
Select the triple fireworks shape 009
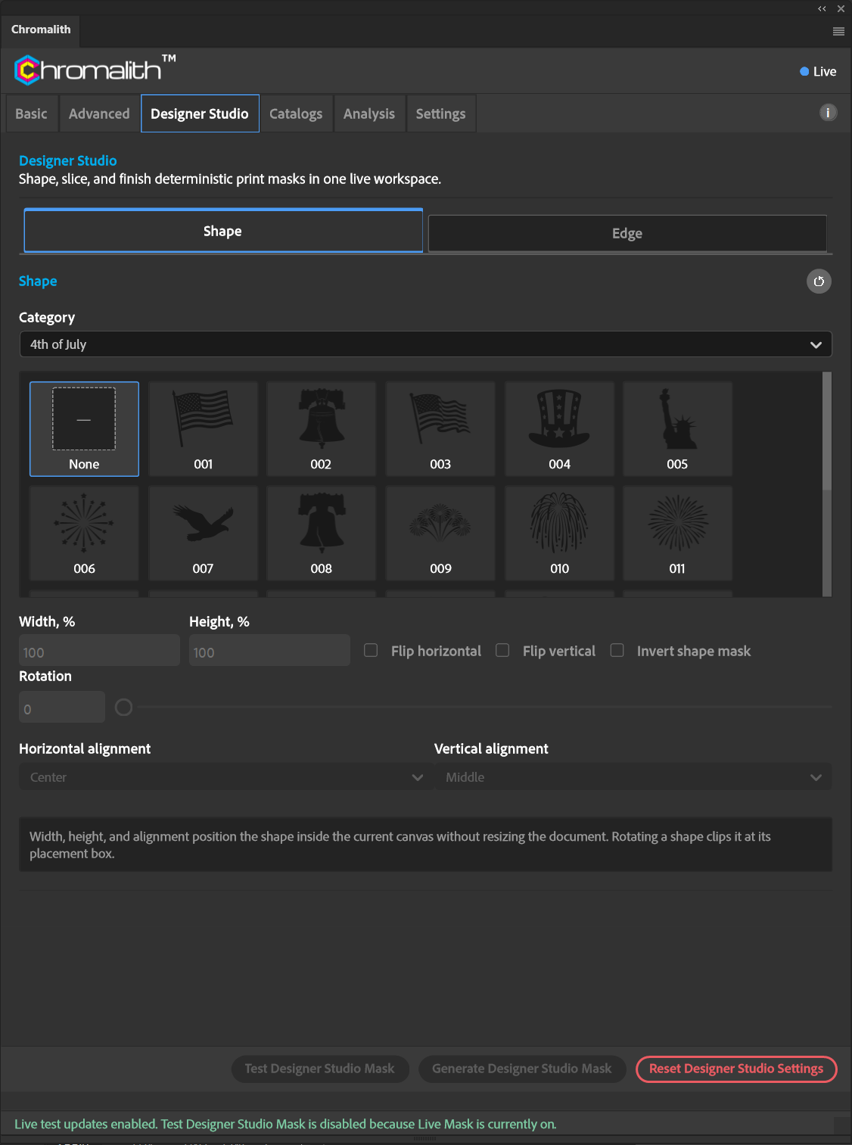tap(440, 534)
